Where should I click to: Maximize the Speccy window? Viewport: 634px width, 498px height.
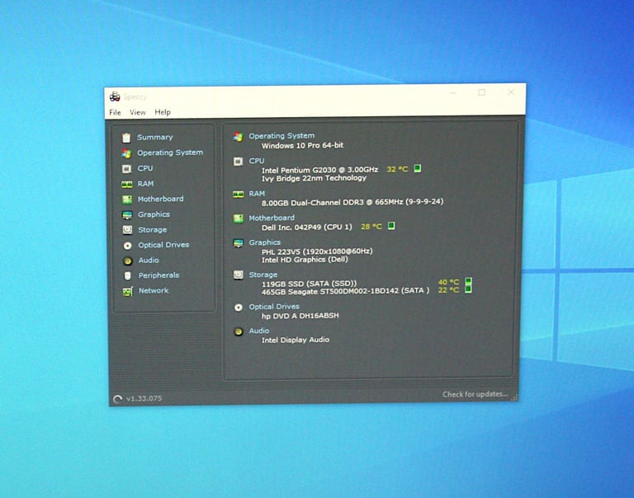481,92
